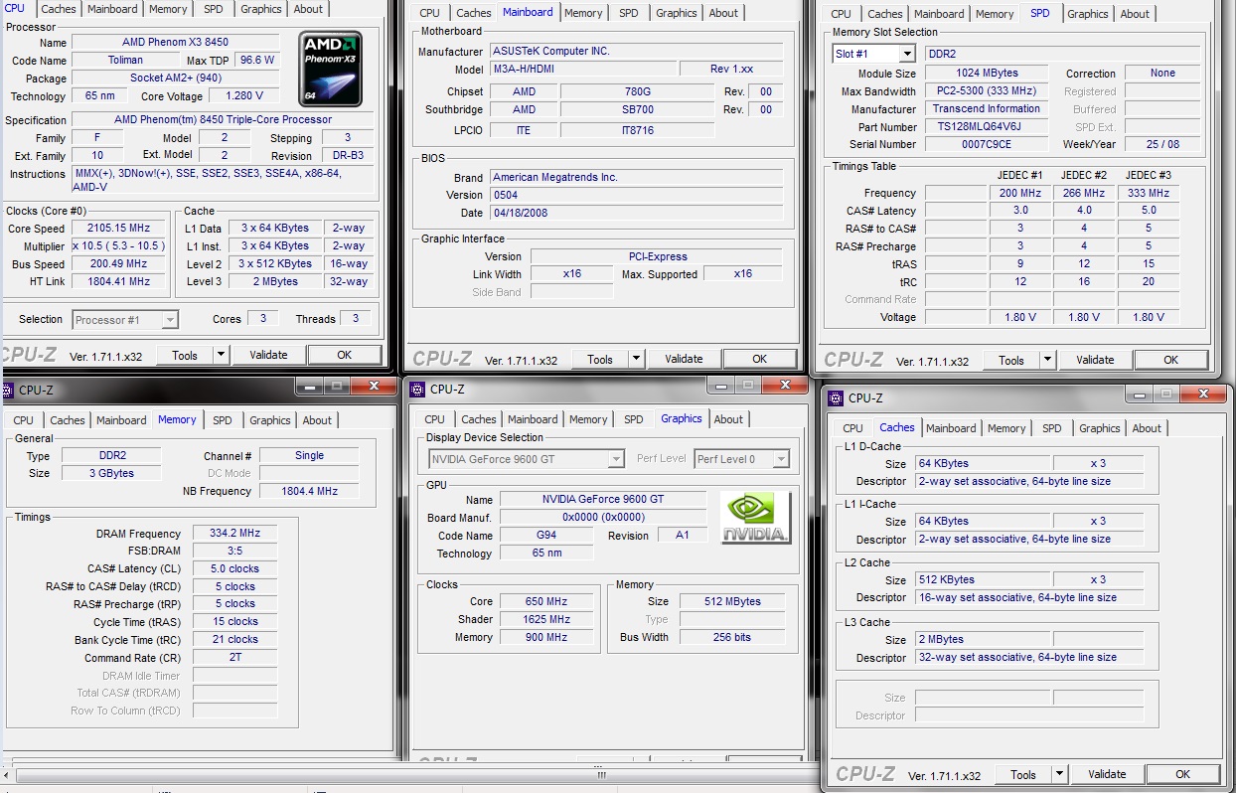Switch to Caches tab in CPU window
Image resolution: width=1236 pixels, height=793 pixels.
(59, 9)
